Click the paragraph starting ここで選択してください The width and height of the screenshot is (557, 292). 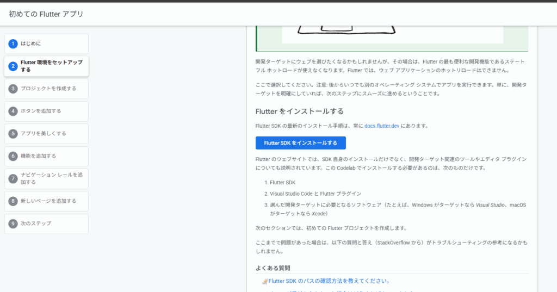pos(392,89)
